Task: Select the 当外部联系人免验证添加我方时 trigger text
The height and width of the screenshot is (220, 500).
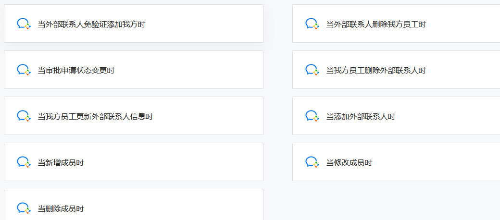Action: pyautogui.click(x=91, y=24)
